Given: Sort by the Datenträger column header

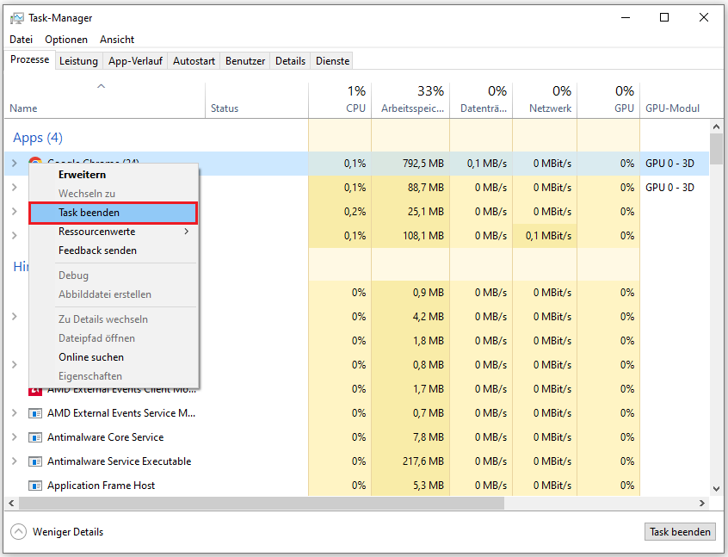Looking at the screenshot, I should point(481,101).
